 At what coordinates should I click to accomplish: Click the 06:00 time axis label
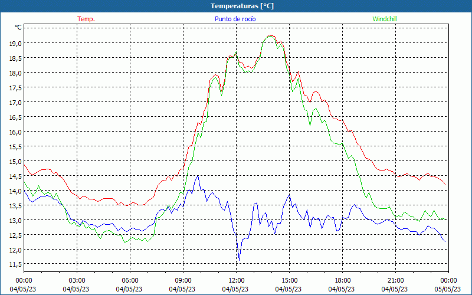[x=130, y=281]
